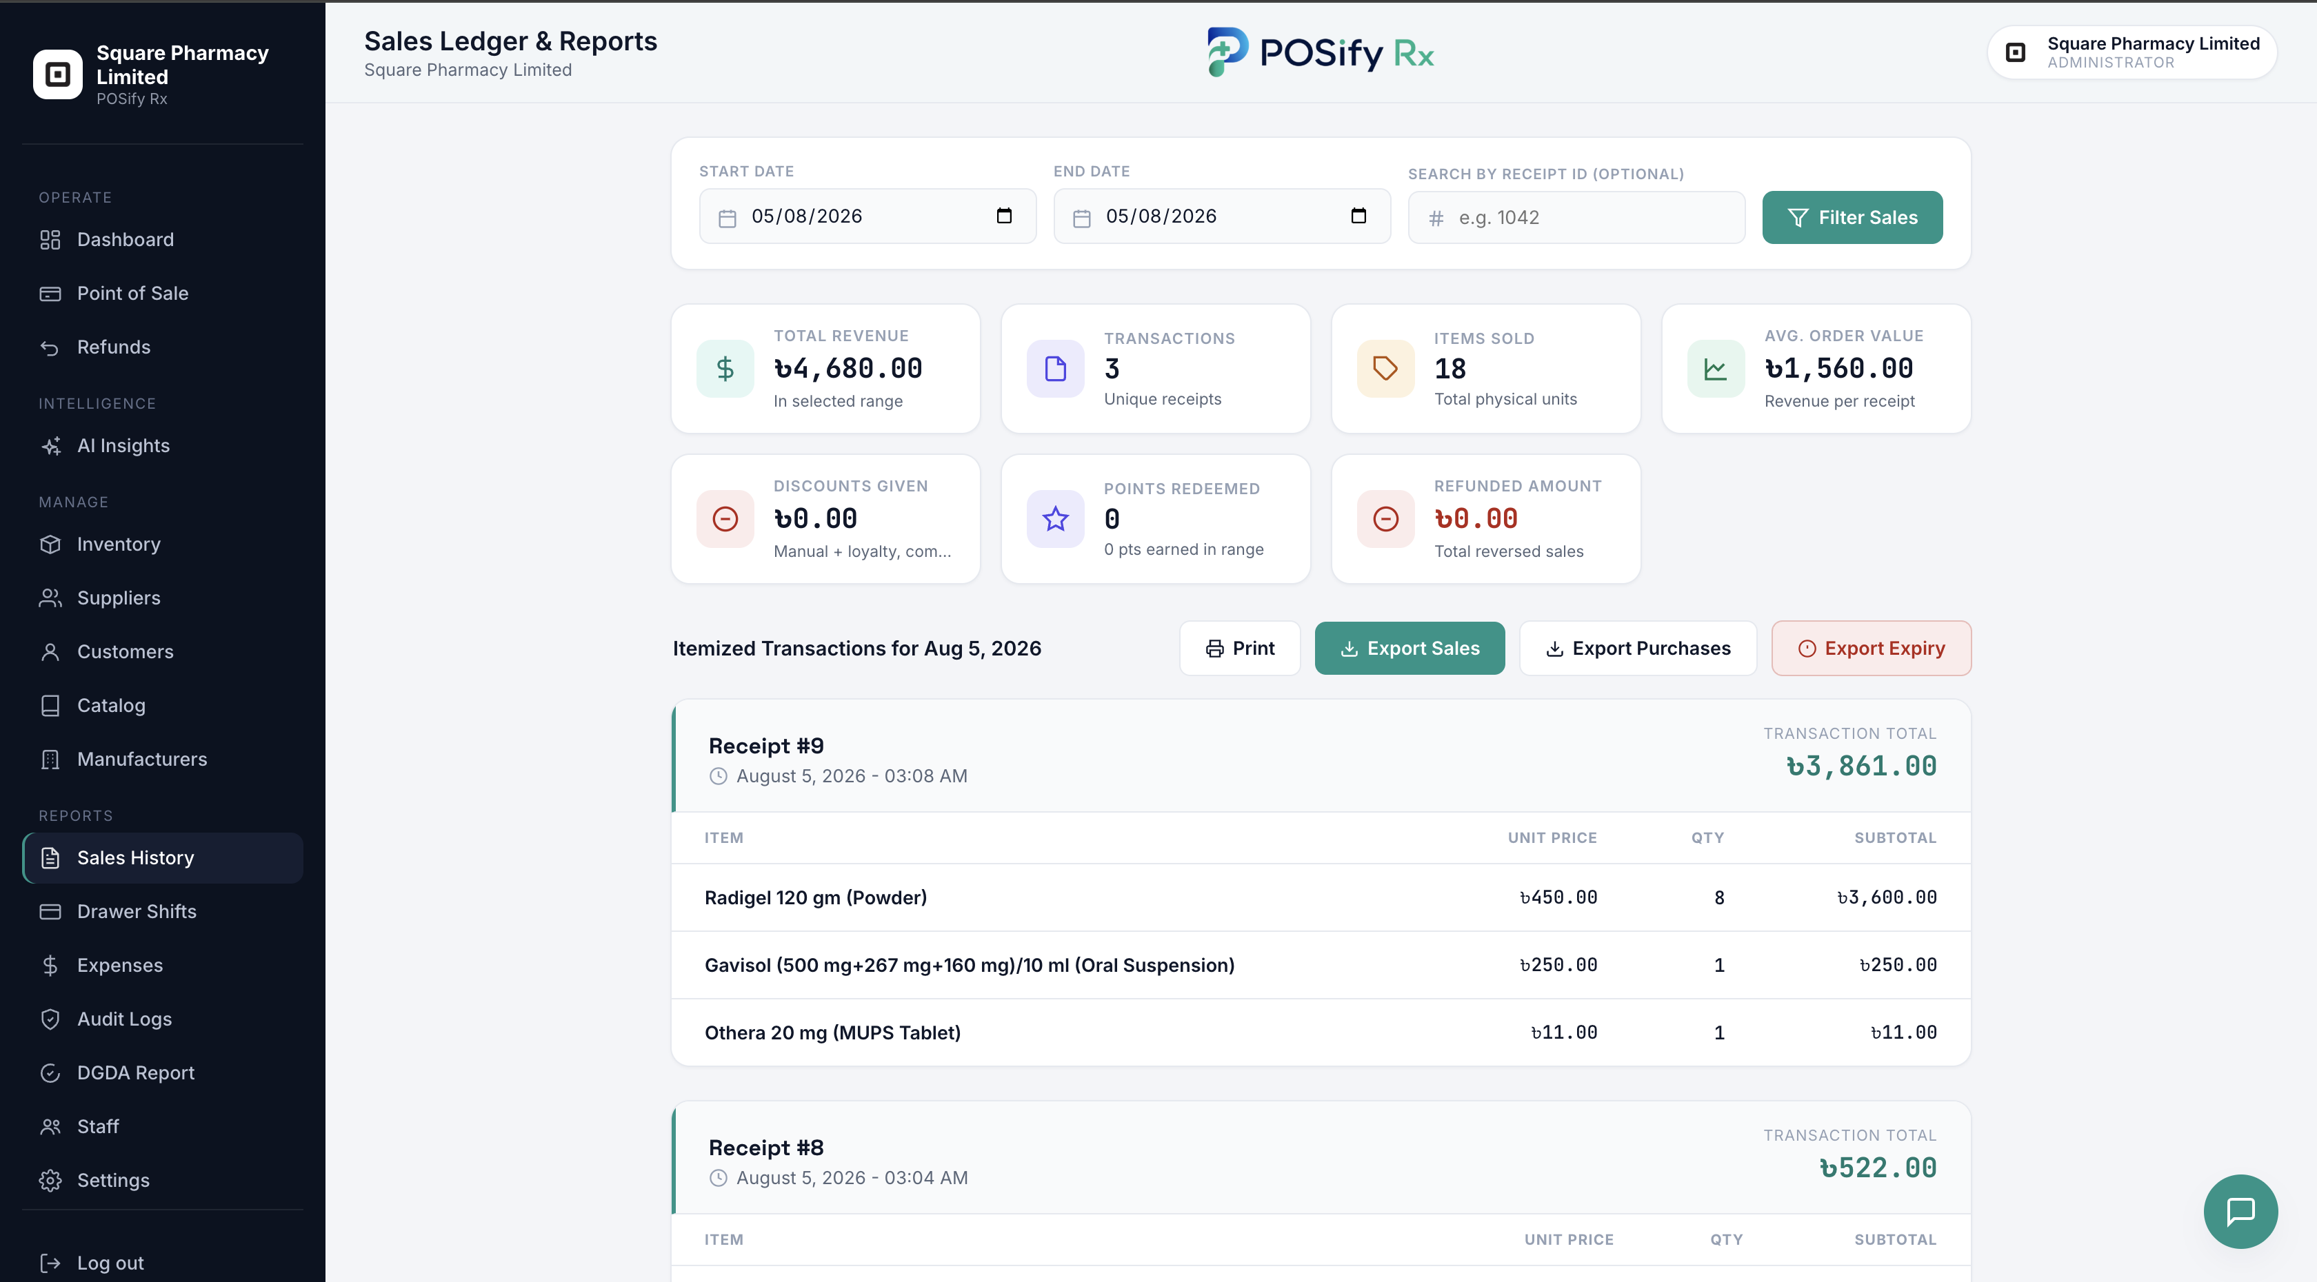Image resolution: width=2317 pixels, height=1282 pixels.
Task: Open the End Date calendar picker
Action: coord(1358,216)
